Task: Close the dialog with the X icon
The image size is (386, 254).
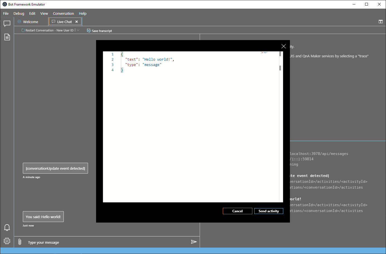Action: point(284,46)
